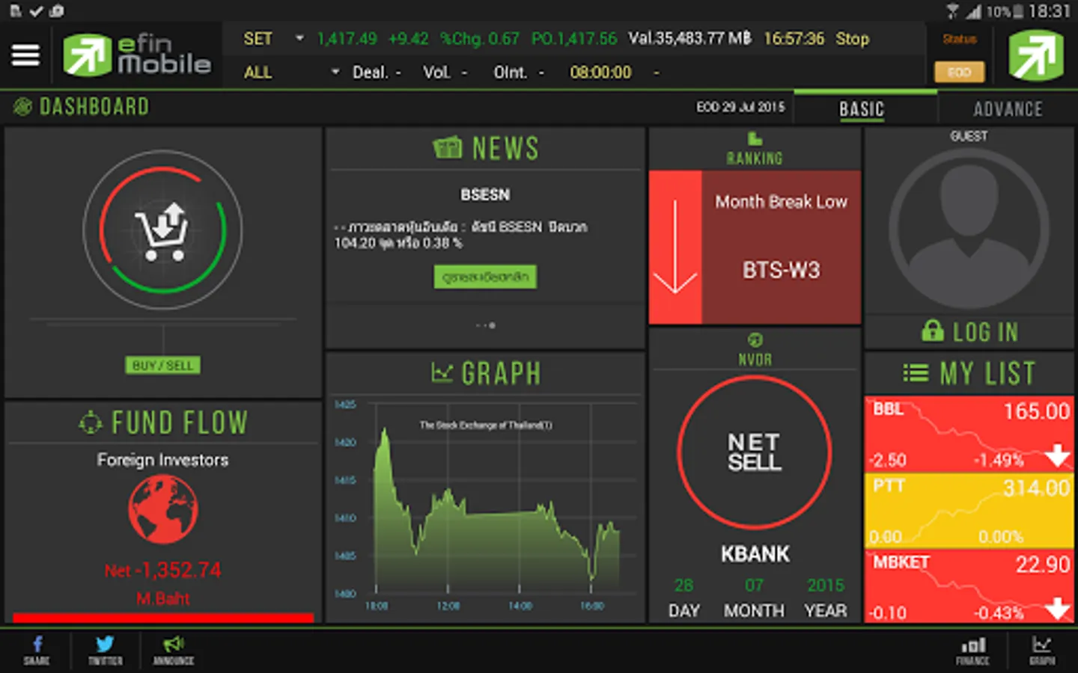This screenshot has width=1078, height=673.
Task: Tap the LOG IN label
Action: click(x=985, y=331)
